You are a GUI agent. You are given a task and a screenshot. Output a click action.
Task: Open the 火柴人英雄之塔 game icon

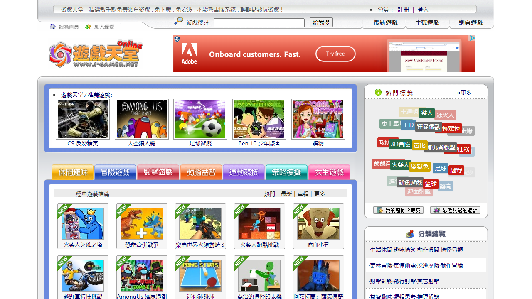[83, 223]
